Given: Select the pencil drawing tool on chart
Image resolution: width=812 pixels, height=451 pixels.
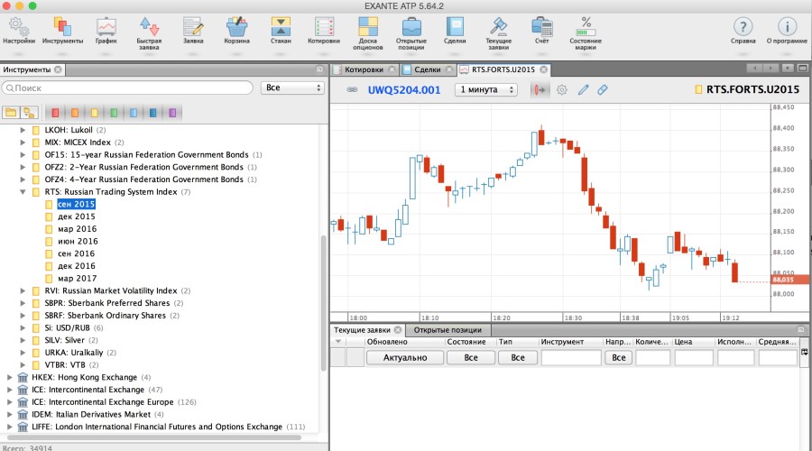Looking at the screenshot, I should (x=583, y=90).
